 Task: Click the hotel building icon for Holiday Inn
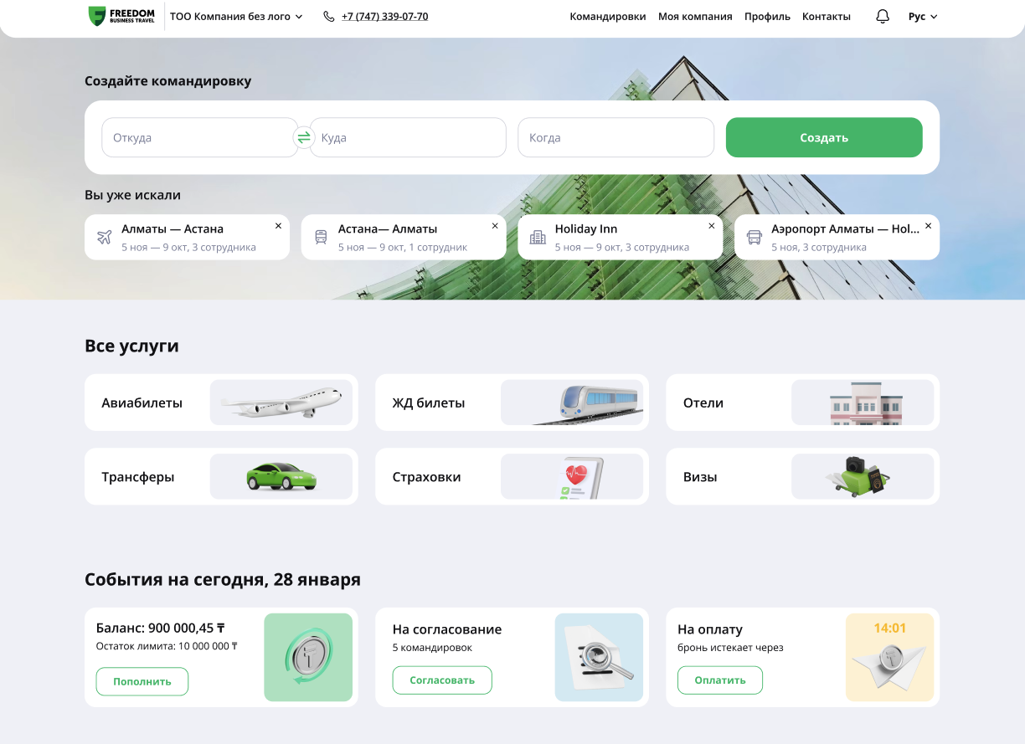[538, 237]
